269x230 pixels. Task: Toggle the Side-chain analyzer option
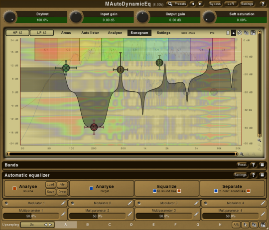(x=188, y=33)
